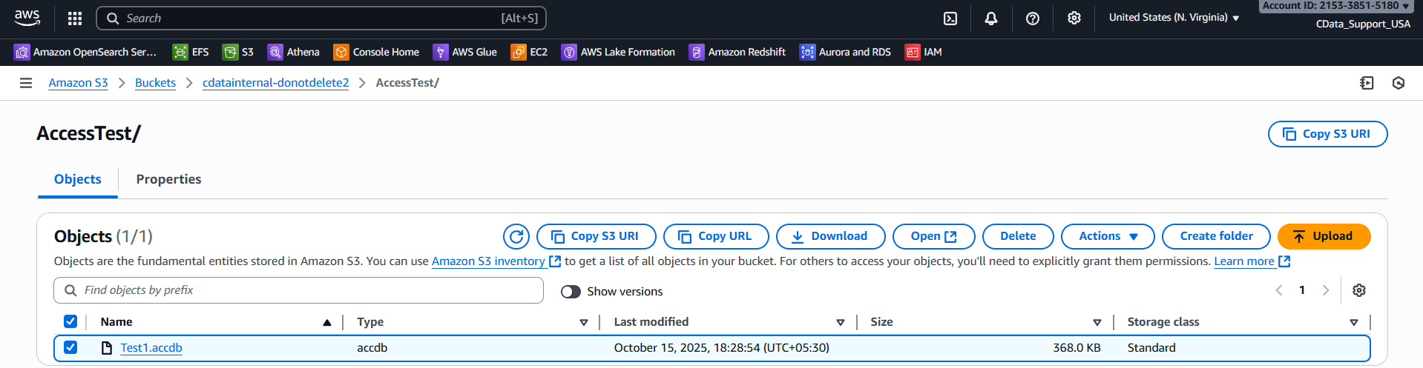Open table preferences gear icon
The height and width of the screenshot is (368, 1423).
tap(1359, 290)
